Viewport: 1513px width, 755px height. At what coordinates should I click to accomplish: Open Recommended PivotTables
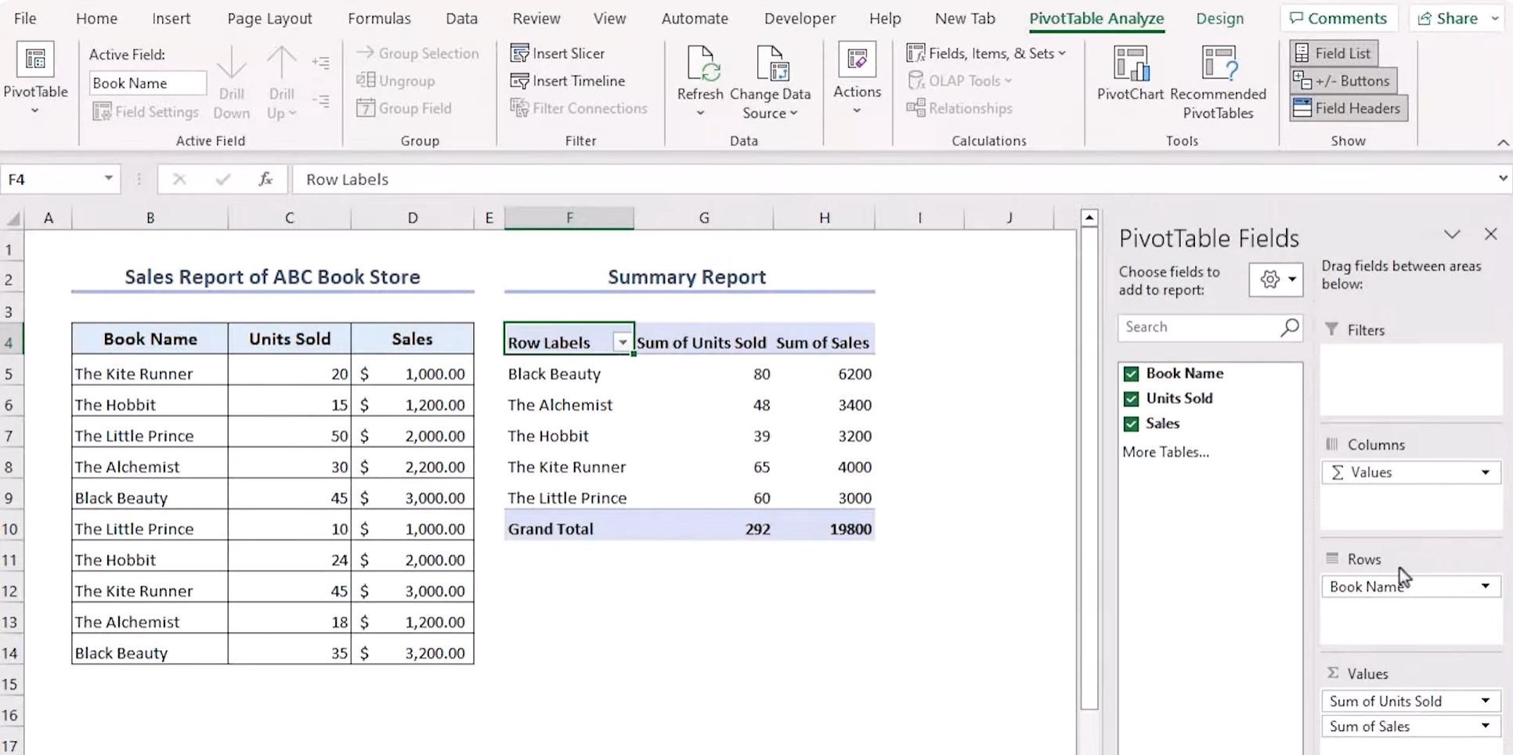(1218, 82)
